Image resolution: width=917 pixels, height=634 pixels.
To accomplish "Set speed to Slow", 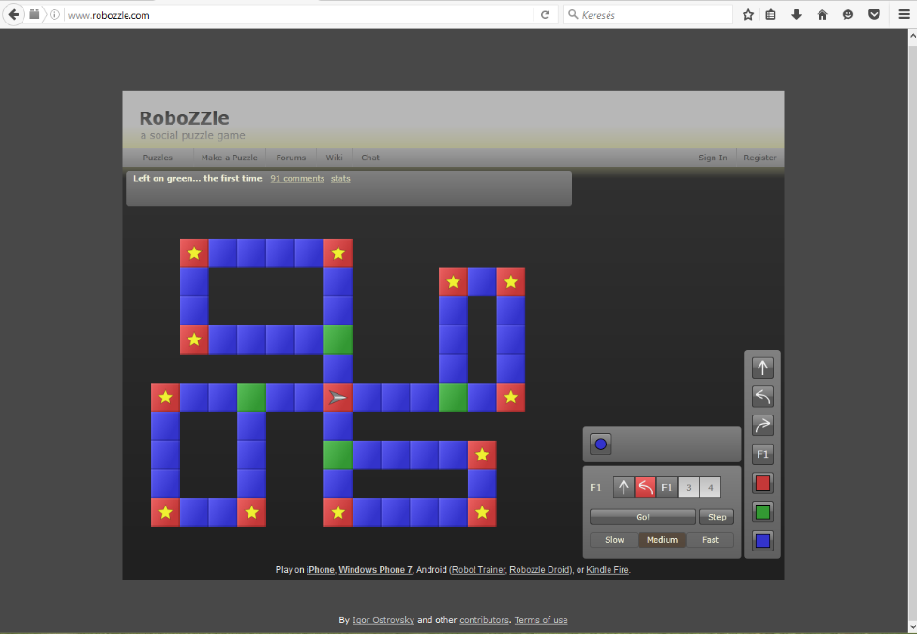I will tap(614, 540).
